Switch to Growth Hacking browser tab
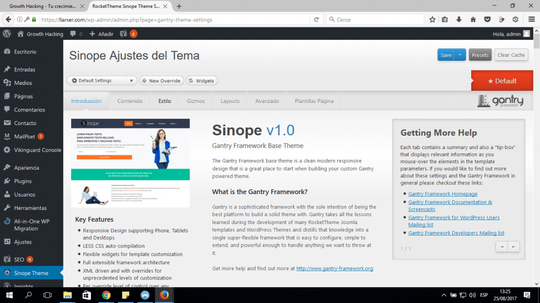540x303 pixels. [43, 6]
